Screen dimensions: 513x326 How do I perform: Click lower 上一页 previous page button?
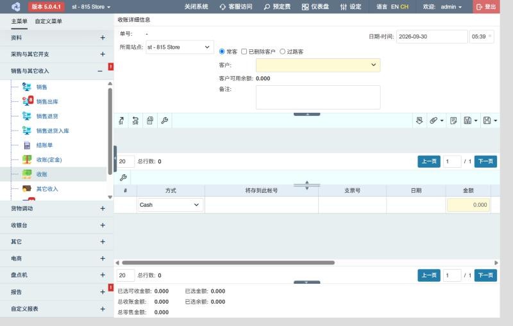[428, 275]
